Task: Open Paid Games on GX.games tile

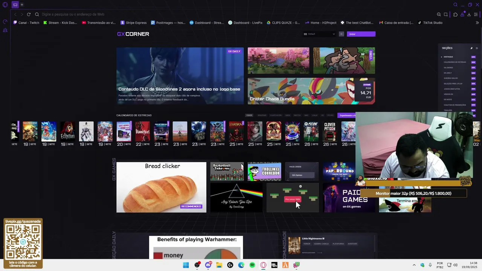Action: tap(349, 198)
